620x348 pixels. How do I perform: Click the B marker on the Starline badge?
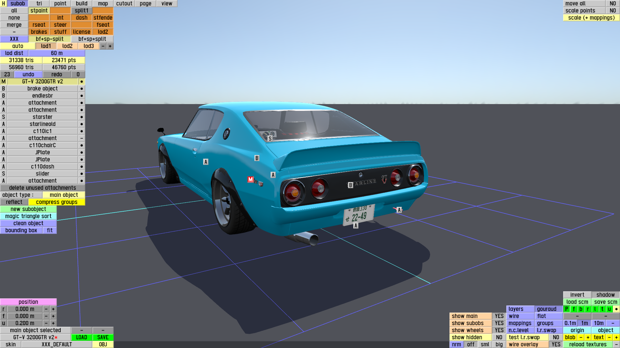tap(350, 185)
